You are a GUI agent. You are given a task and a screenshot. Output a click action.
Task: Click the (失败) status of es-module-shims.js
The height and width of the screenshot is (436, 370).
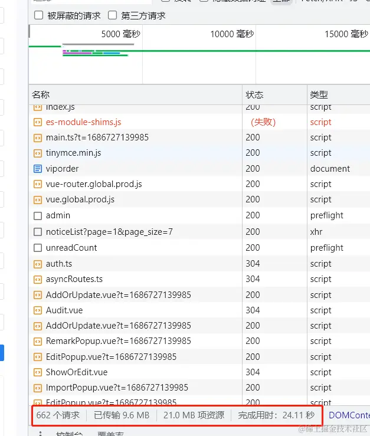click(x=263, y=122)
